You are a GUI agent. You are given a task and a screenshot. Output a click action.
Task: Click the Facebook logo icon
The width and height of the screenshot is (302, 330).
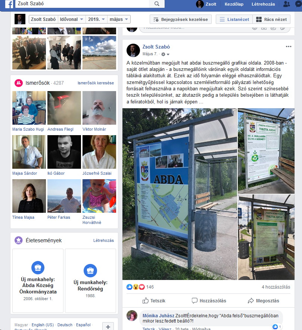click(9, 4)
